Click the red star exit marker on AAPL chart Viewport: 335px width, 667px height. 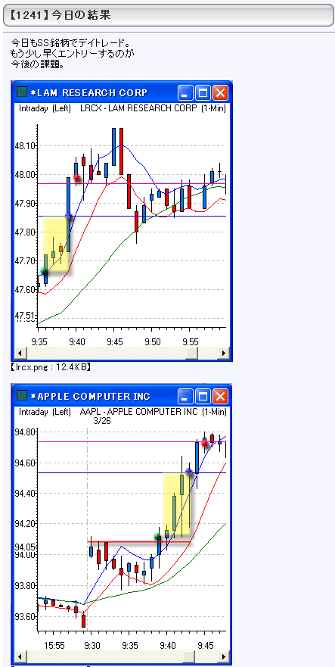tap(206, 444)
